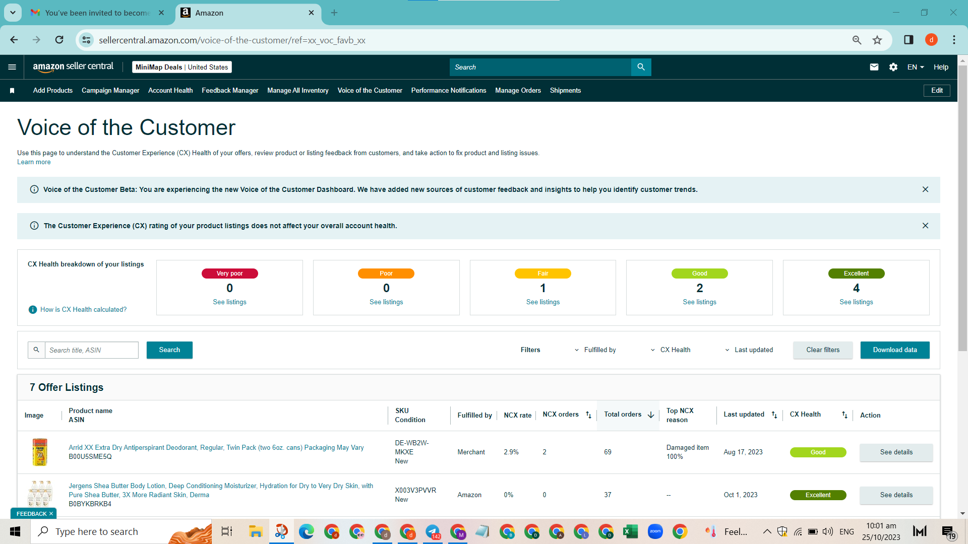Click the Search button for title or ASIN
This screenshot has height=544, width=968.
(x=169, y=350)
